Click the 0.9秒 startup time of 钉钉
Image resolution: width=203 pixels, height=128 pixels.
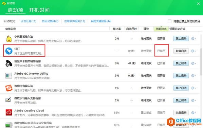tap(131, 51)
